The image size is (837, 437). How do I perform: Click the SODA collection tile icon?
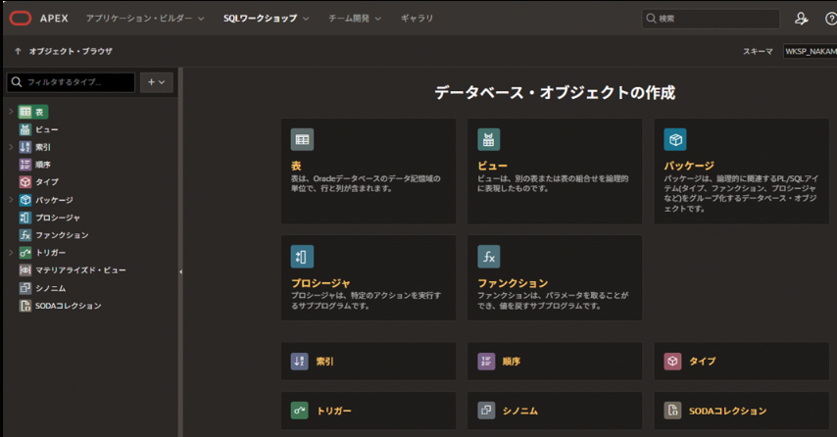tap(672, 411)
